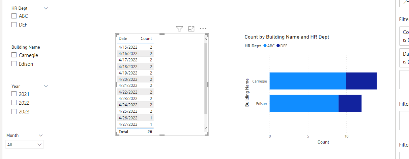Click the table scrollbar down arrow
Viewport: 409px width, 159px height.
[206, 128]
